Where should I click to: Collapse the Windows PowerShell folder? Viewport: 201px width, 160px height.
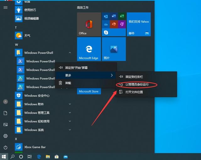click(x=70, y=53)
